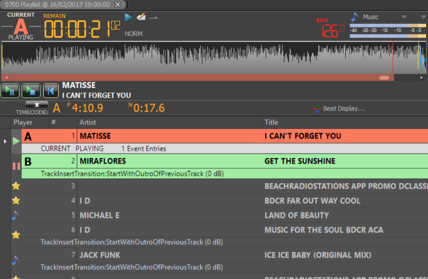Toggle the TIMECODE collapse button

[x=37, y=105]
